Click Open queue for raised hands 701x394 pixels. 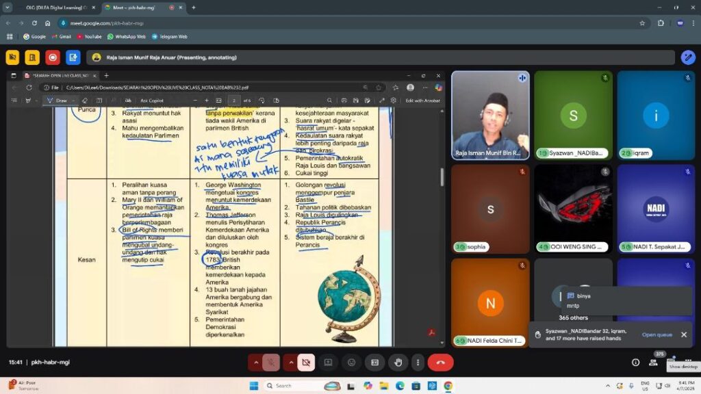(657, 334)
